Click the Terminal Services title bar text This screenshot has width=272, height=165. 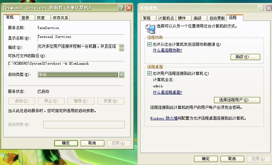coord(47,8)
